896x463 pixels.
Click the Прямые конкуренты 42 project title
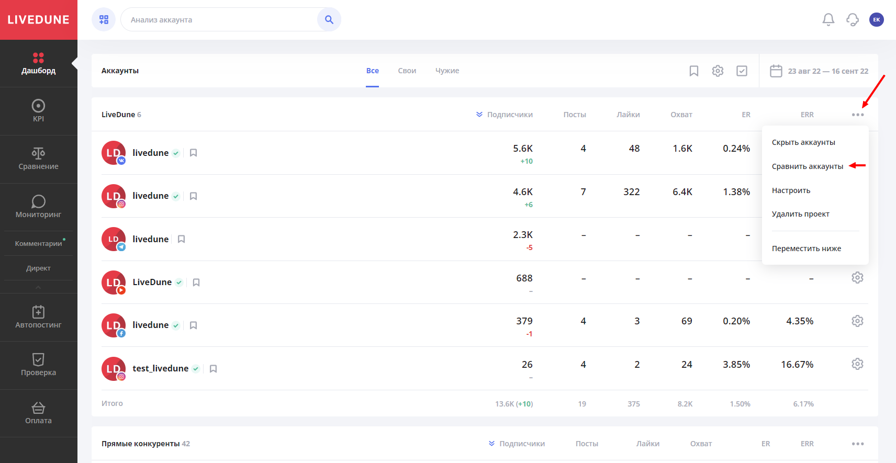coord(146,444)
